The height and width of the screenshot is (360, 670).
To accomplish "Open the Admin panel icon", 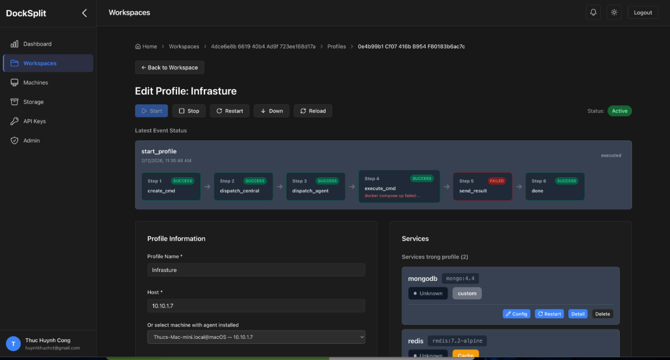I will coord(15,140).
